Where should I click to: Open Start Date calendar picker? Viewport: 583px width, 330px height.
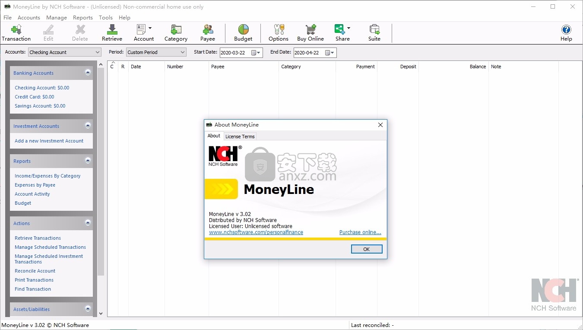[256, 53]
